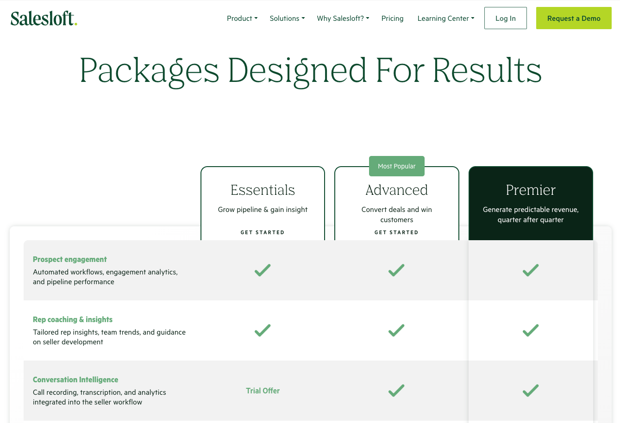
Task: Select the Advanced package heading
Action: pos(396,190)
